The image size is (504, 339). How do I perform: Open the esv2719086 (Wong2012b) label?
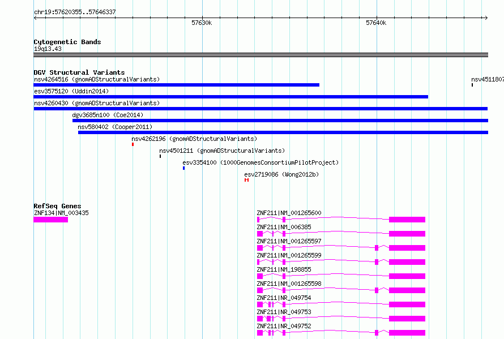click(x=281, y=174)
